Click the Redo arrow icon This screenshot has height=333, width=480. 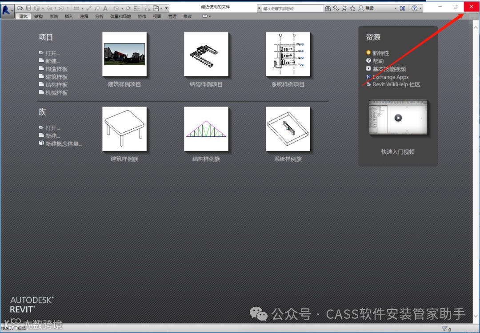(61, 8)
